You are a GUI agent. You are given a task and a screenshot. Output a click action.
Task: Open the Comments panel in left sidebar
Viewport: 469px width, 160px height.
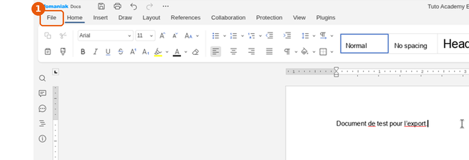[42, 93]
